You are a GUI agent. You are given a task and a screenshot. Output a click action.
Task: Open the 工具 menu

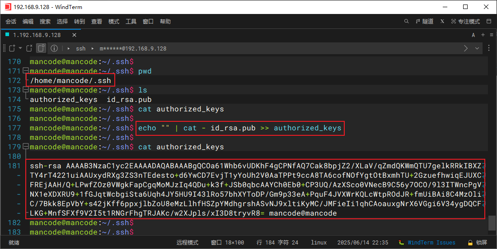coord(131,21)
